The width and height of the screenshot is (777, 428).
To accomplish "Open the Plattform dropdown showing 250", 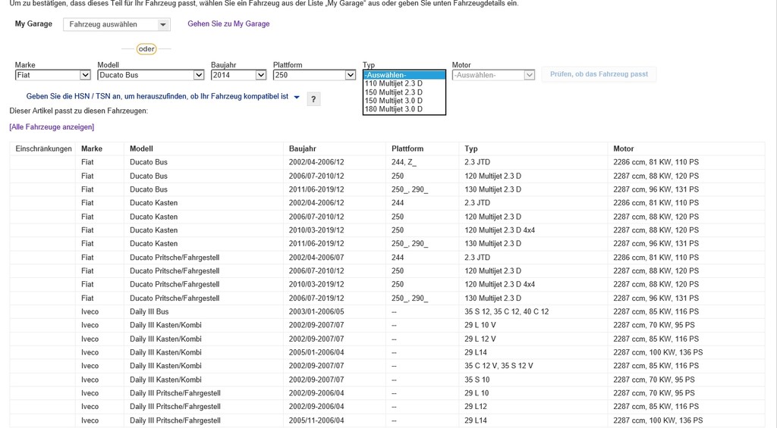I will (314, 75).
